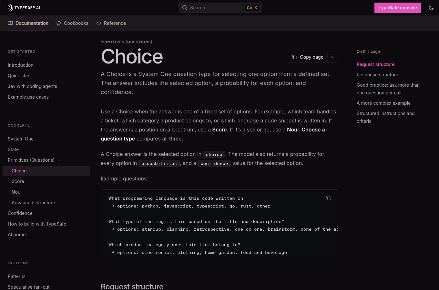Toggle dark mode with moon icon
The height and width of the screenshot is (290, 439).
pyautogui.click(x=431, y=8)
